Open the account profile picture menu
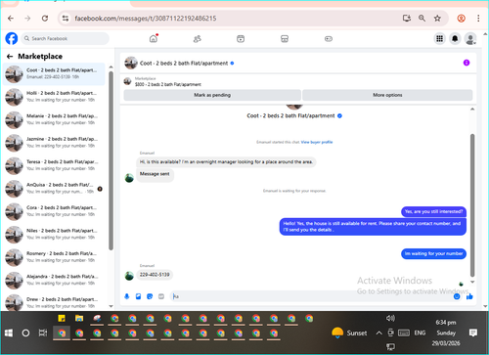The height and width of the screenshot is (355, 489). 470,39
